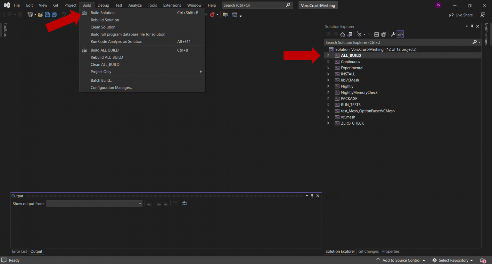Click the Find in Files toolbar icon

[x=225, y=15]
